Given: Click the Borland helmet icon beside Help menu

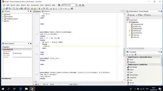Looking at the screenshot, I should (x=59, y=5).
